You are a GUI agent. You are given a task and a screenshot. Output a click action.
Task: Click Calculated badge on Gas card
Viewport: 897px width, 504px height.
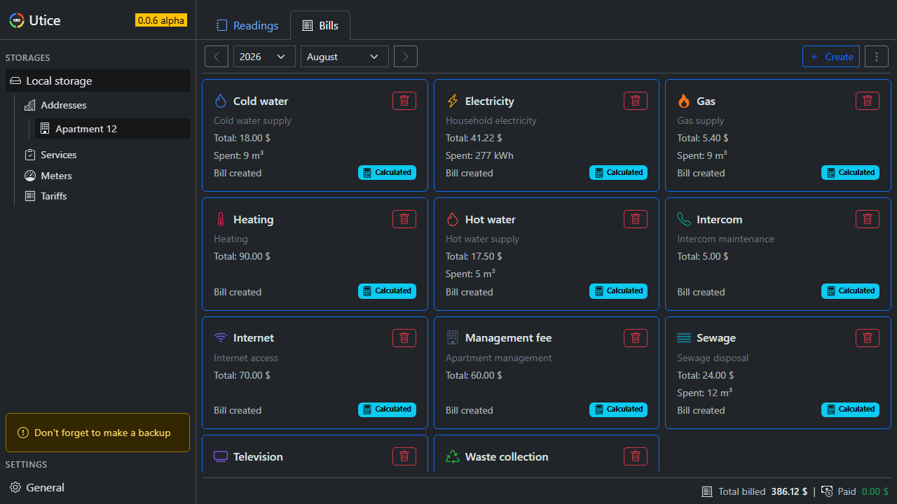click(850, 172)
